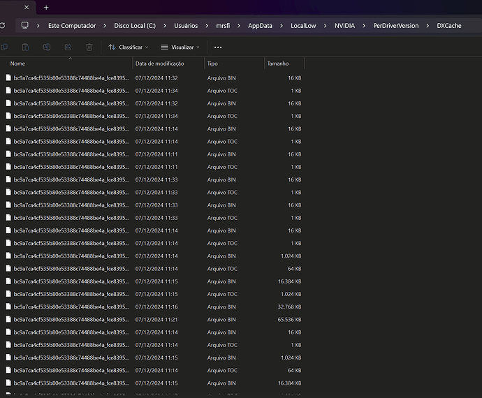Go to Usuários breadcrumb folder
Viewport: 482px width, 398px height.
point(186,26)
